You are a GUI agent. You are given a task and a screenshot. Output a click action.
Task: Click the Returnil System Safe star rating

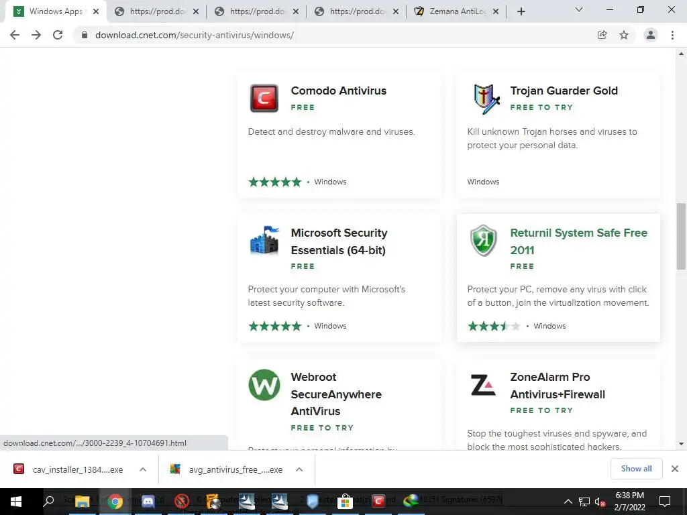coord(494,326)
